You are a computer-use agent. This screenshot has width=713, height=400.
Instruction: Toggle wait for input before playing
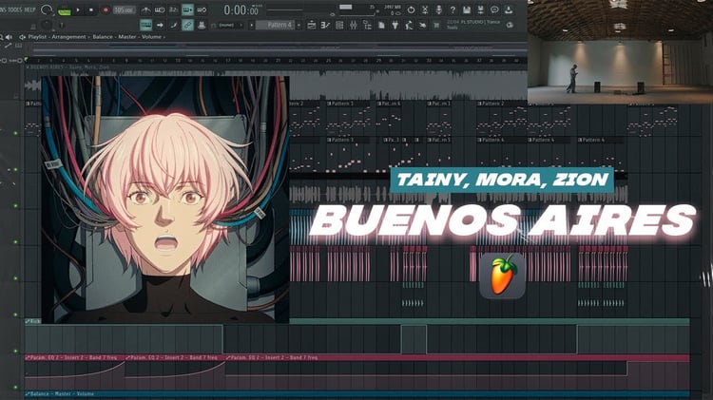[x=160, y=10]
